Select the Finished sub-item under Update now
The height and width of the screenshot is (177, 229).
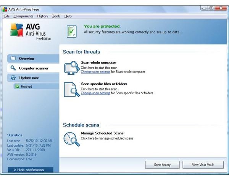[x=36, y=86]
